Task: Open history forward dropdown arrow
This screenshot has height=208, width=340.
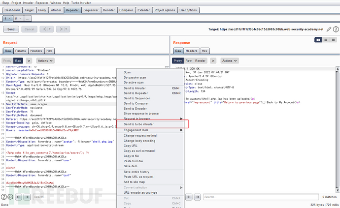Action: pos(66,29)
